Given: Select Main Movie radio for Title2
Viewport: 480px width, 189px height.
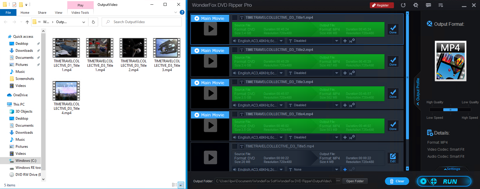Looking at the screenshot, I should point(197,50).
